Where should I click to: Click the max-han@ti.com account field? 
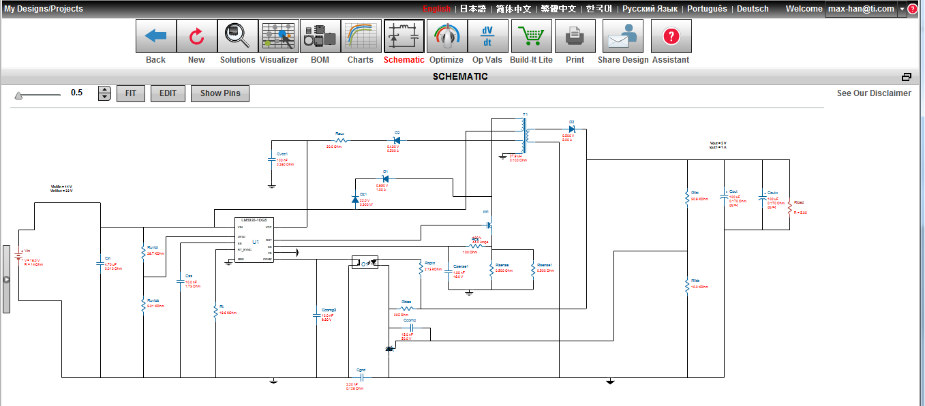click(861, 9)
